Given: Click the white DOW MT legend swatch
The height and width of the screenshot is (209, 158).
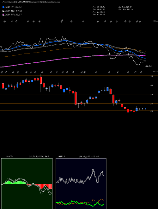Looking at the screenshot, I should tap(3, 11).
